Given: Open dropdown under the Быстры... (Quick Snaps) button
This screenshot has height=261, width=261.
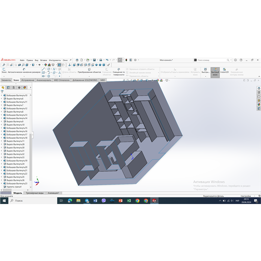Looking at the screenshot, I should (206, 76).
